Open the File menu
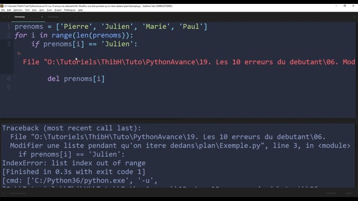Screen dimensions: 358x201 pos(3,10)
